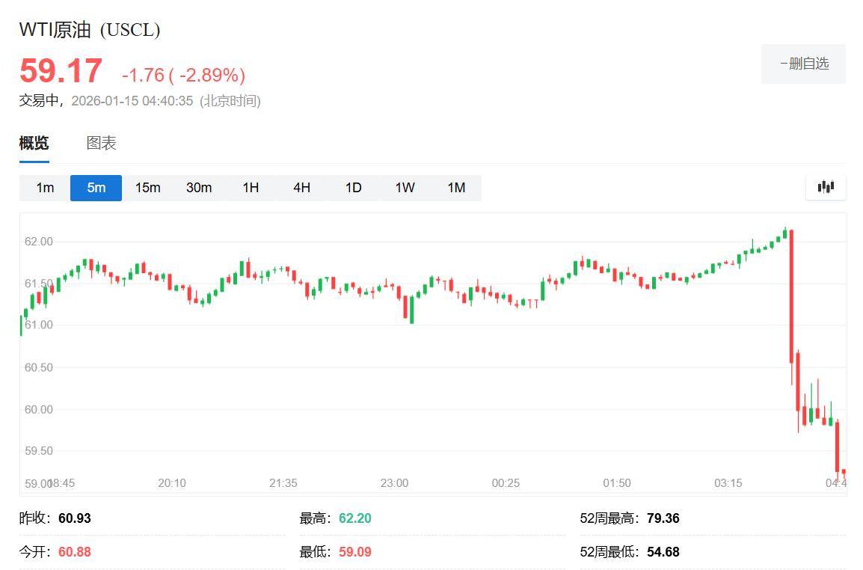Switch to the 1M monthly timeframe
The image size is (863, 570).
point(456,188)
